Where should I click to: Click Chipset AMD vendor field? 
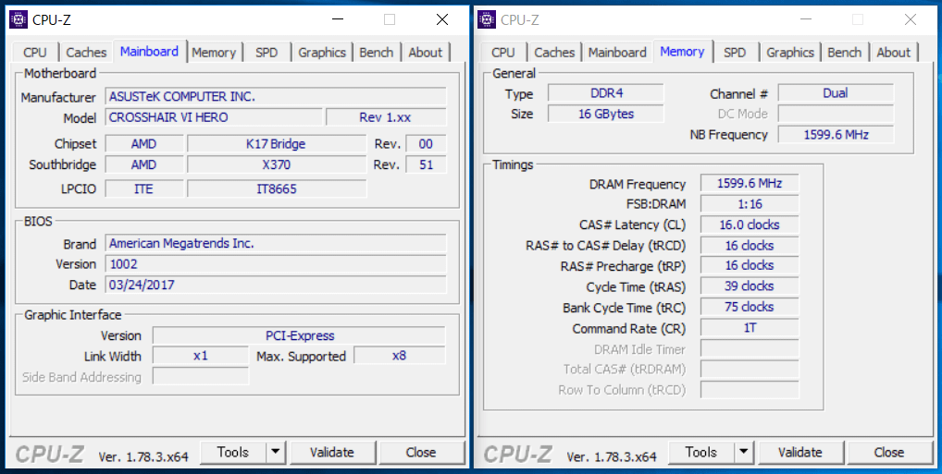(144, 144)
